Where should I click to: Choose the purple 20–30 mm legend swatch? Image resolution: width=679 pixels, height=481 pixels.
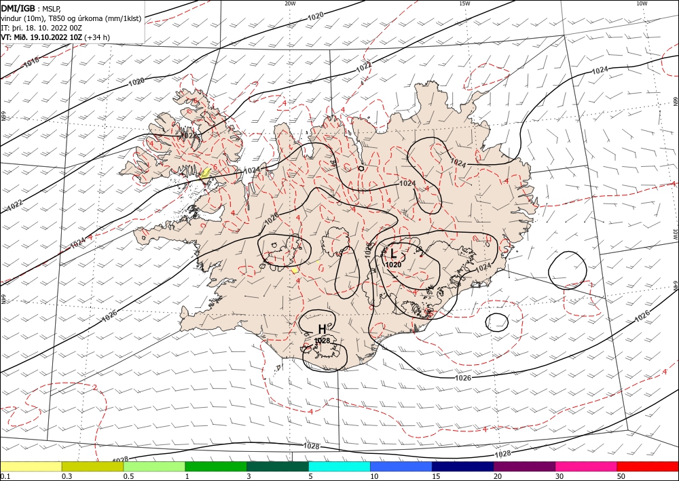point(524,466)
